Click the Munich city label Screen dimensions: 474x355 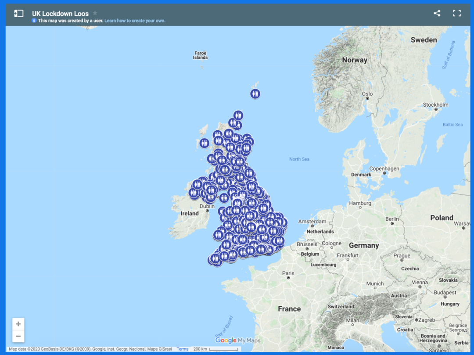tap(375, 284)
